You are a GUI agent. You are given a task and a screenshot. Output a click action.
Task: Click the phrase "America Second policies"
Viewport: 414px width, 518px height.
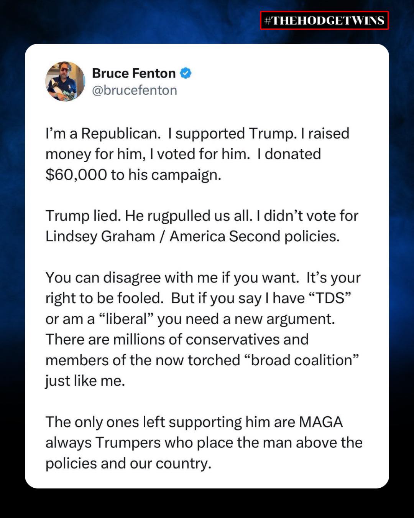tap(254, 236)
